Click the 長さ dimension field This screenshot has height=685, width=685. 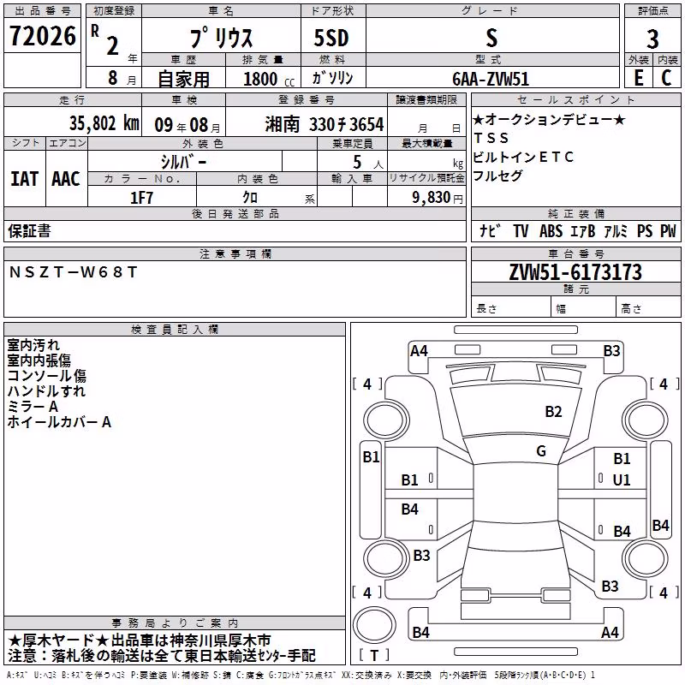coord(511,307)
